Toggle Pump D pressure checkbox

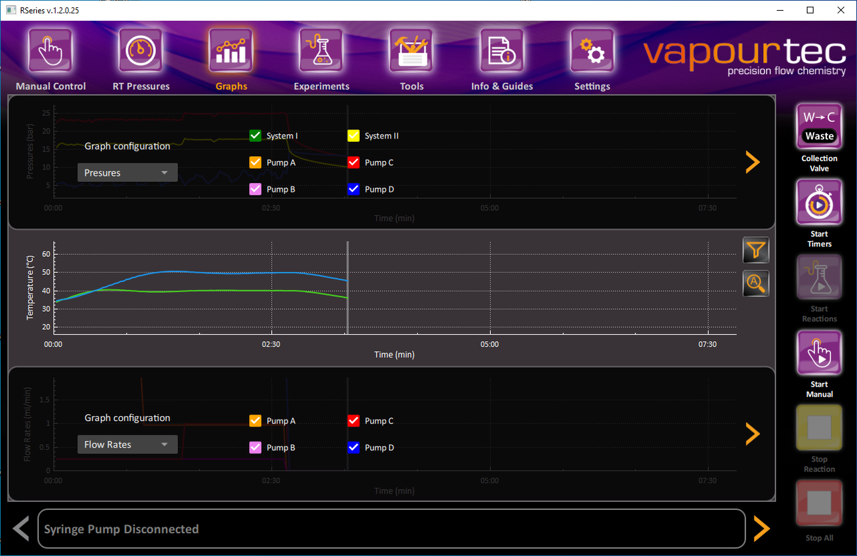coord(354,189)
